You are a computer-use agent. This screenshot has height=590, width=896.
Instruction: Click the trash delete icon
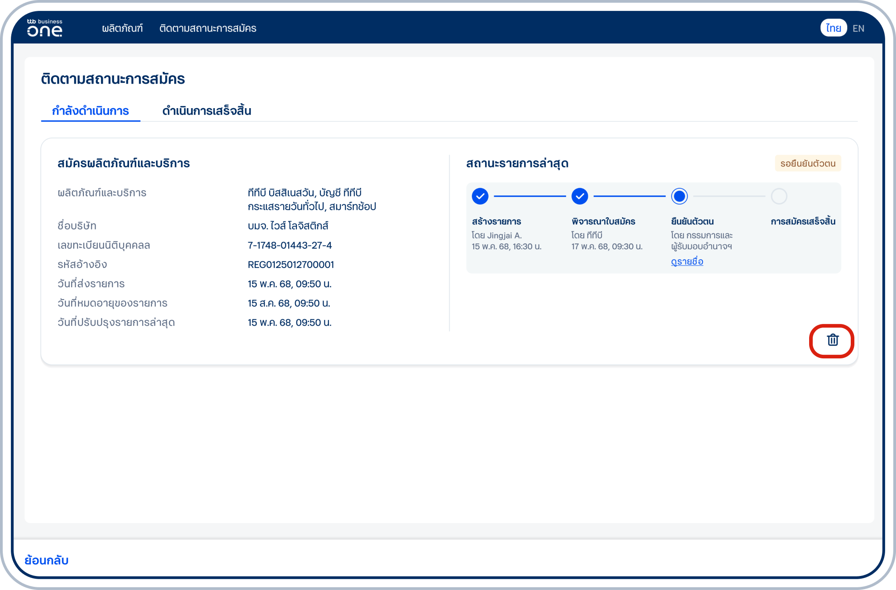pos(833,340)
